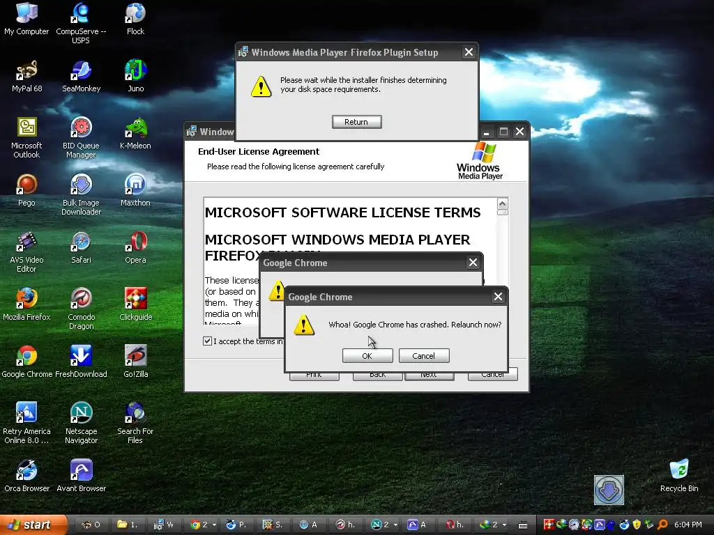The height and width of the screenshot is (535, 714).
Task: Click the system tray clock showing 6:04 PM
Action: click(x=688, y=525)
